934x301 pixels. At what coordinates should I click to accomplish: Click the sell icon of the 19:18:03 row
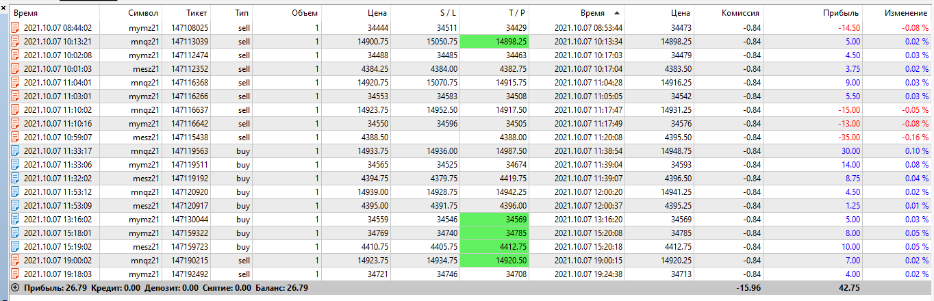(x=15, y=274)
